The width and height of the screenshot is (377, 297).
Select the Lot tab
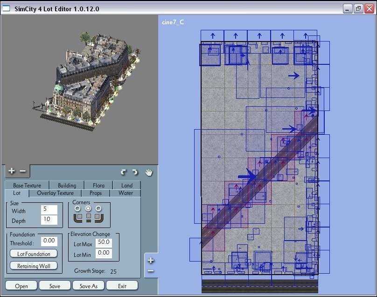(x=17, y=193)
